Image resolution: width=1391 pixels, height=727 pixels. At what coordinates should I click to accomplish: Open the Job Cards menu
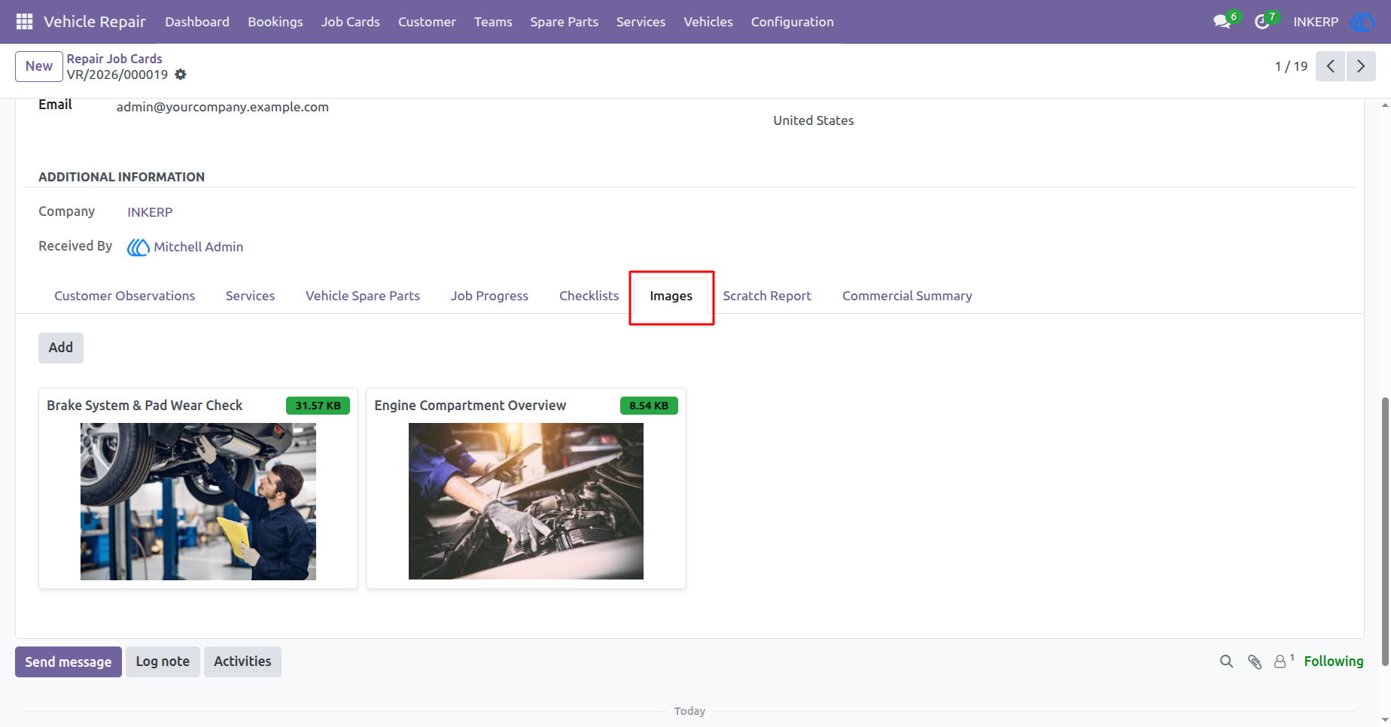[351, 22]
